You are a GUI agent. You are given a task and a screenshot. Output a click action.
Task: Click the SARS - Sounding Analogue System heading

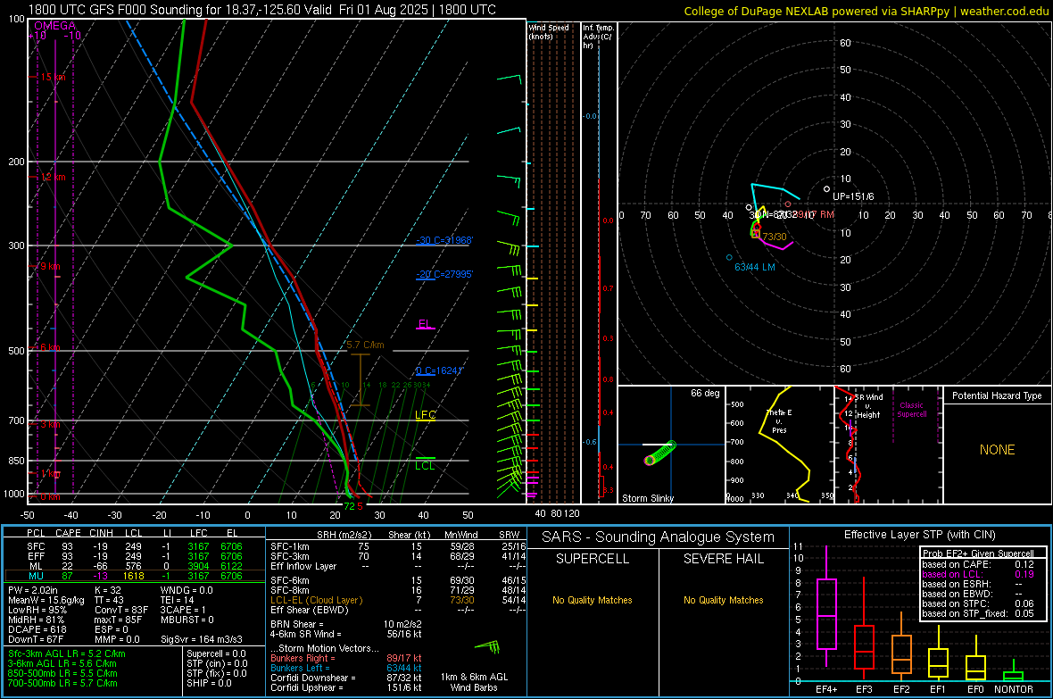[x=659, y=537]
